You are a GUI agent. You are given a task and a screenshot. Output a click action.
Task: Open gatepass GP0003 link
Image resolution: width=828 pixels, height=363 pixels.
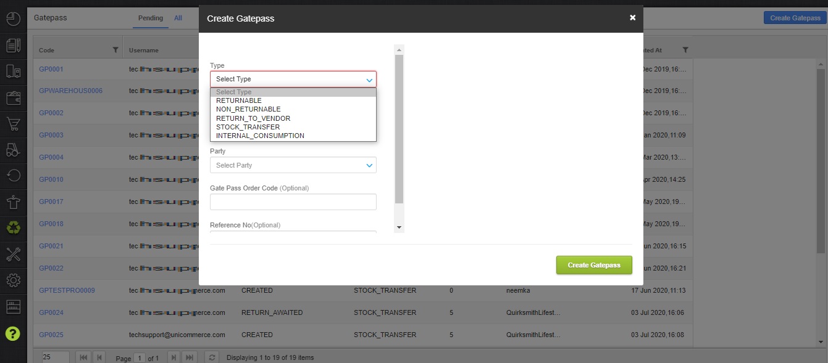click(51, 136)
